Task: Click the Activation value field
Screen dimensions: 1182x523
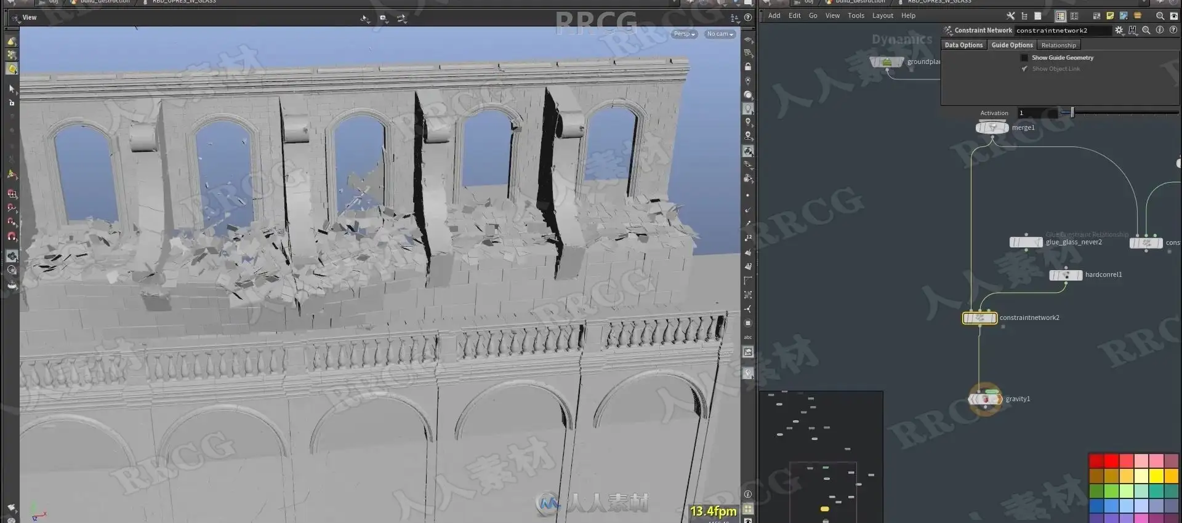Action: [1038, 113]
